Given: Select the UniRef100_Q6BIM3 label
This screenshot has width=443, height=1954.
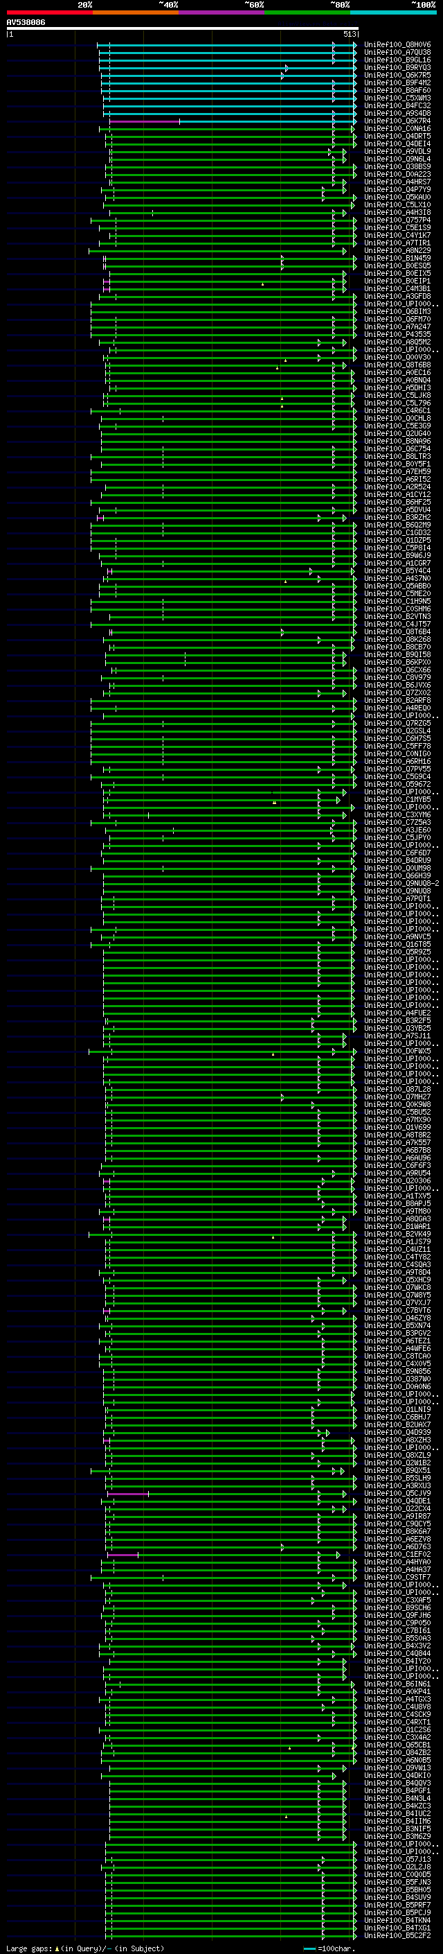Looking at the screenshot, I should pos(397,312).
